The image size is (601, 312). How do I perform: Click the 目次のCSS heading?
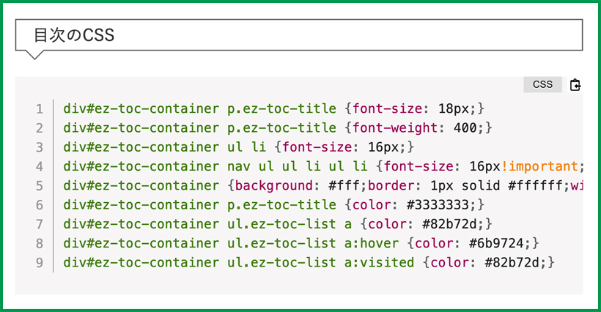pyautogui.click(x=74, y=35)
